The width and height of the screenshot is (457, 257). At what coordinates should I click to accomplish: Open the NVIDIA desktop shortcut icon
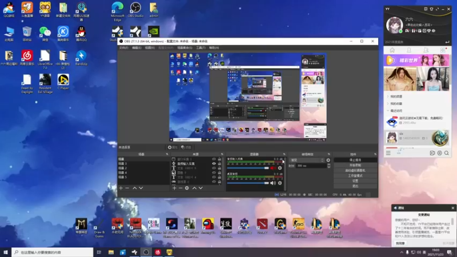(154, 31)
